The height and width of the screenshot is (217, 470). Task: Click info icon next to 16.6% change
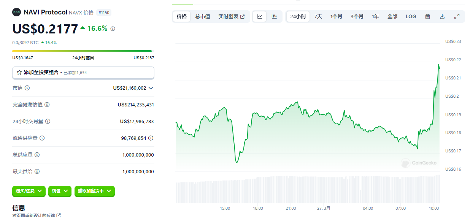(113, 29)
